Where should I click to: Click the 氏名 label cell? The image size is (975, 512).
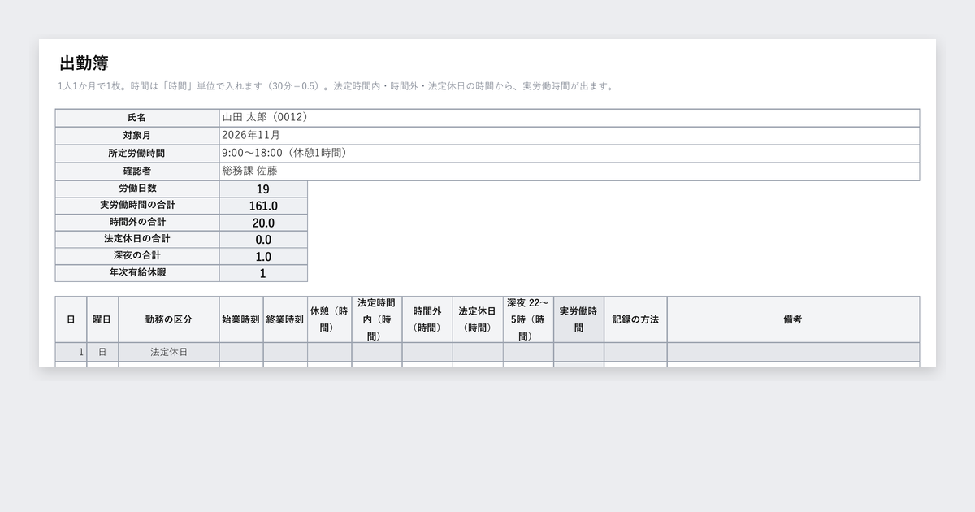click(x=137, y=118)
